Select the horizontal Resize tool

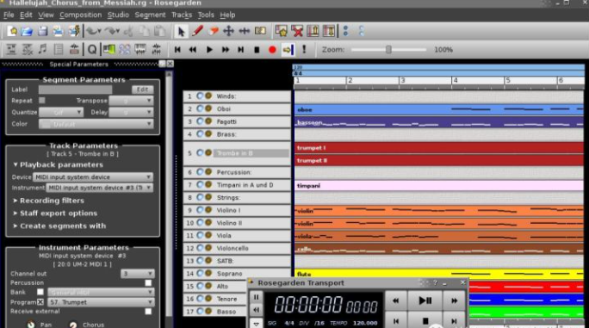245,31
